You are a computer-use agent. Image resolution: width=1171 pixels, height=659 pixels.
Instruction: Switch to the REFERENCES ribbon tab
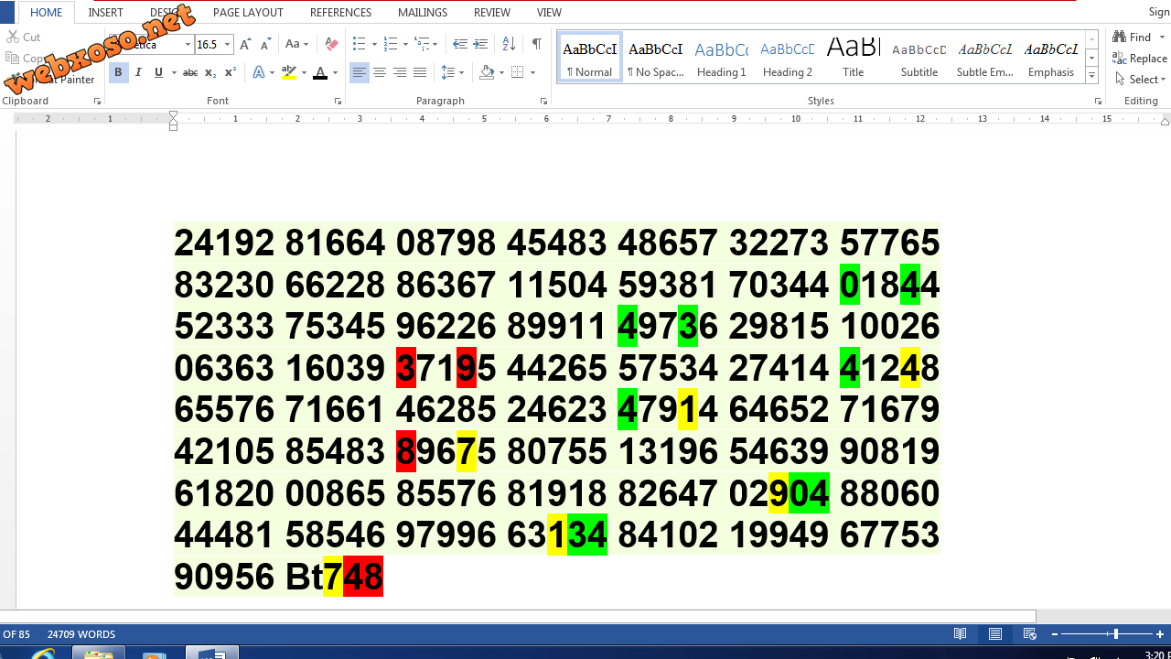(340, 13)
